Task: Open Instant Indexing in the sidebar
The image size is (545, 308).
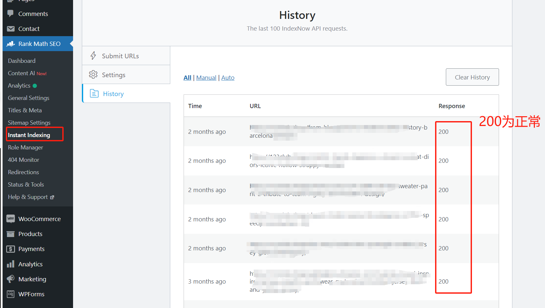Action: (29, 135)
